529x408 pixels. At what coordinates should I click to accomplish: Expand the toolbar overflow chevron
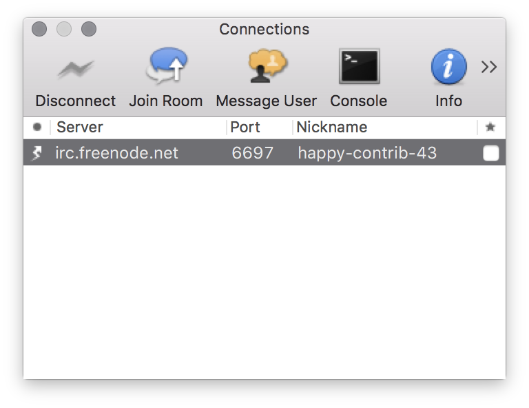(489, 68)
